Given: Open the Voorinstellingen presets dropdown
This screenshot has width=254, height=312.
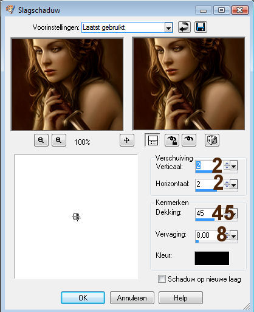Looking at the screenshot, I should [168, 28].
